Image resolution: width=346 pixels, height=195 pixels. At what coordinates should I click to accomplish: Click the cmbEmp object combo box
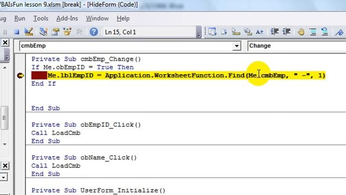(x=130, y=46)
